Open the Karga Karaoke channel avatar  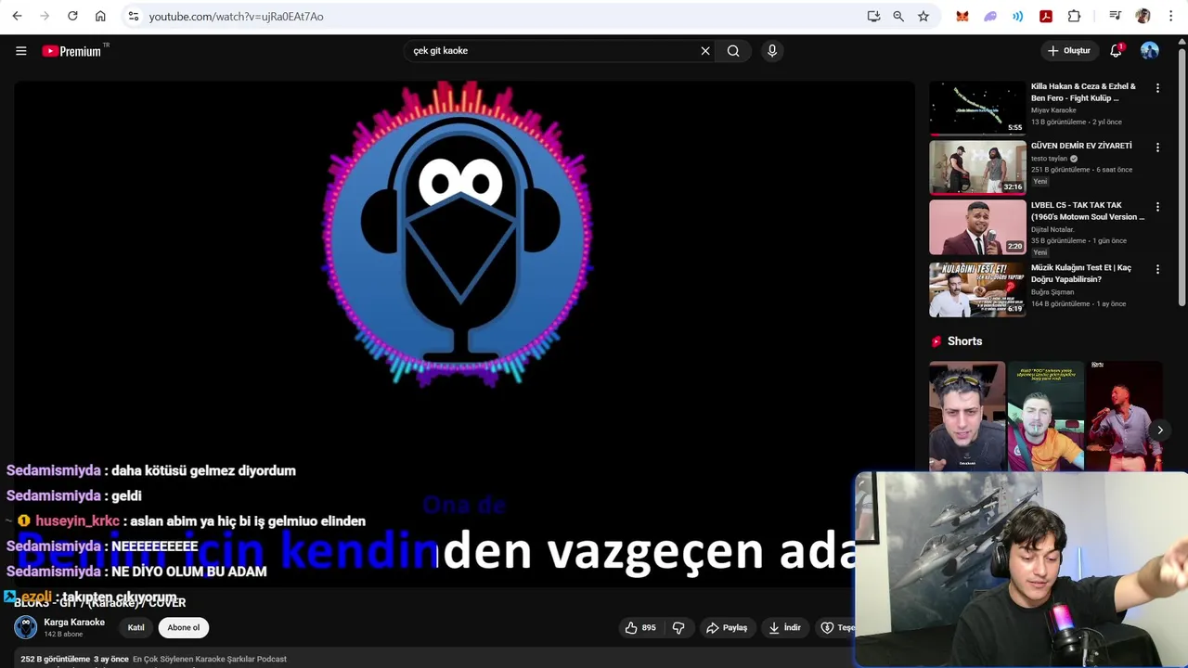[26, 628]
